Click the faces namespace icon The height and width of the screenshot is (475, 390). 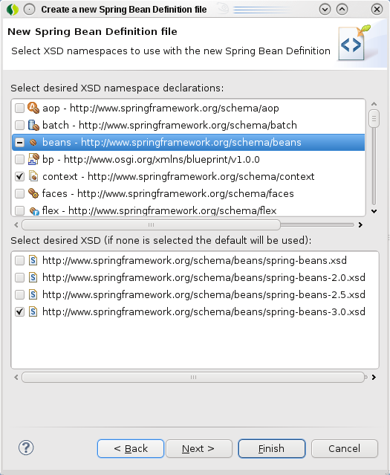(x=33, y=193)
